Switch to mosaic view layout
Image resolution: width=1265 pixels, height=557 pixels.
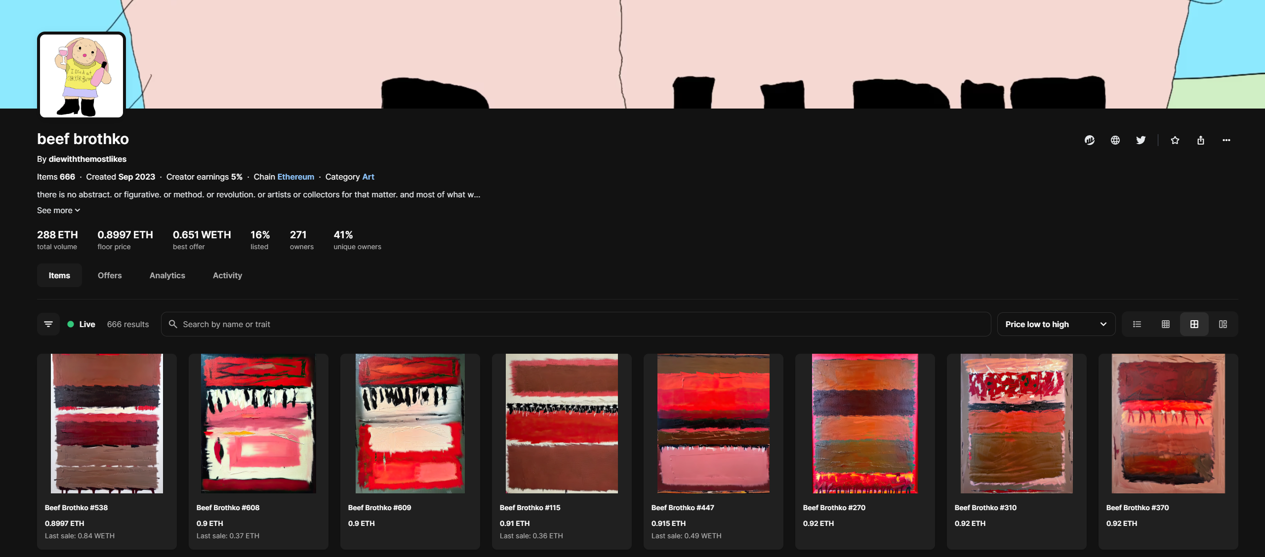(1223, 324)
